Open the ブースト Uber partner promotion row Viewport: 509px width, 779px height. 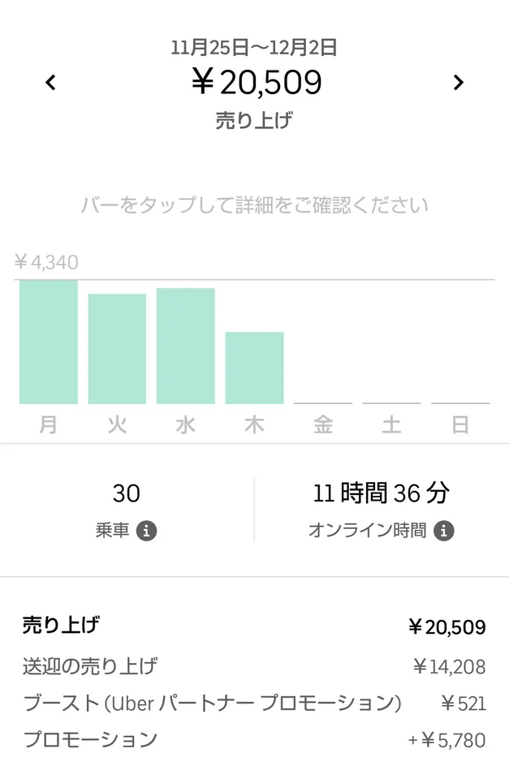tap(254, 704)
